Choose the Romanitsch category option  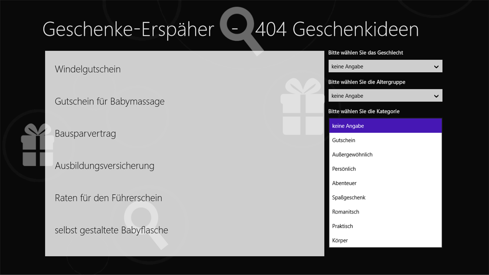(385, 212)
